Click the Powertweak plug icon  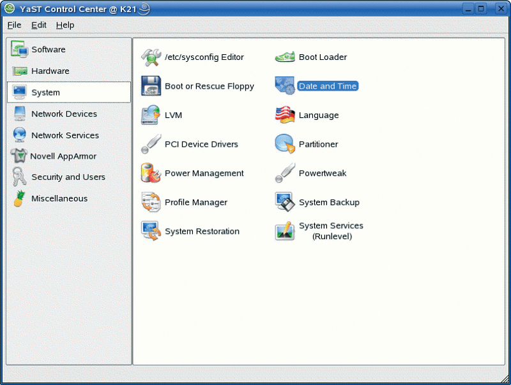click(285, 173)
